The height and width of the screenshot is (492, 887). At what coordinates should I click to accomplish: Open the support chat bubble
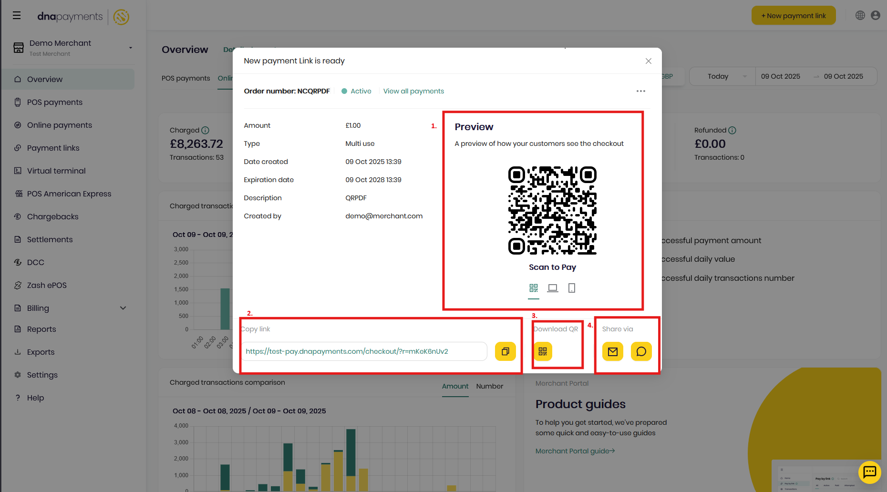click(869, 472)
